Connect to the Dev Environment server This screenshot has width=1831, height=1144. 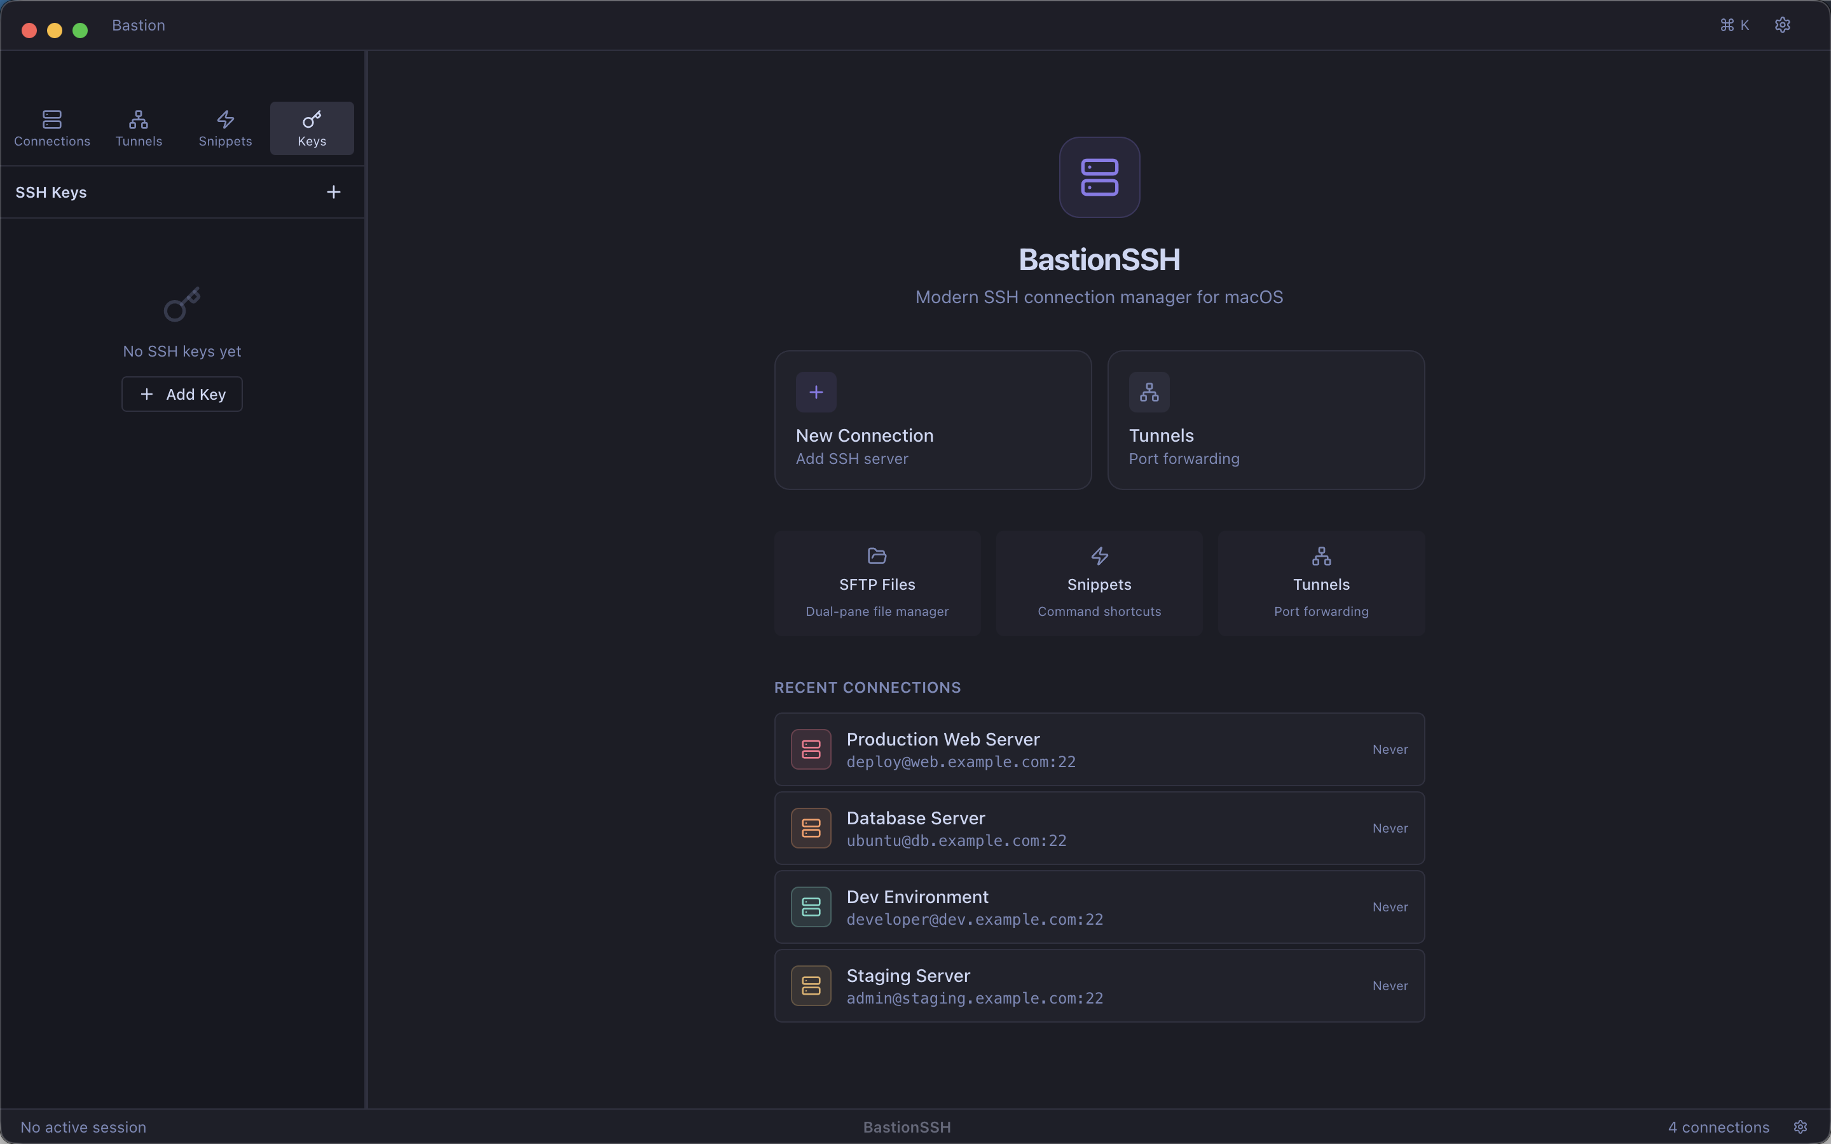point(1098,906)
